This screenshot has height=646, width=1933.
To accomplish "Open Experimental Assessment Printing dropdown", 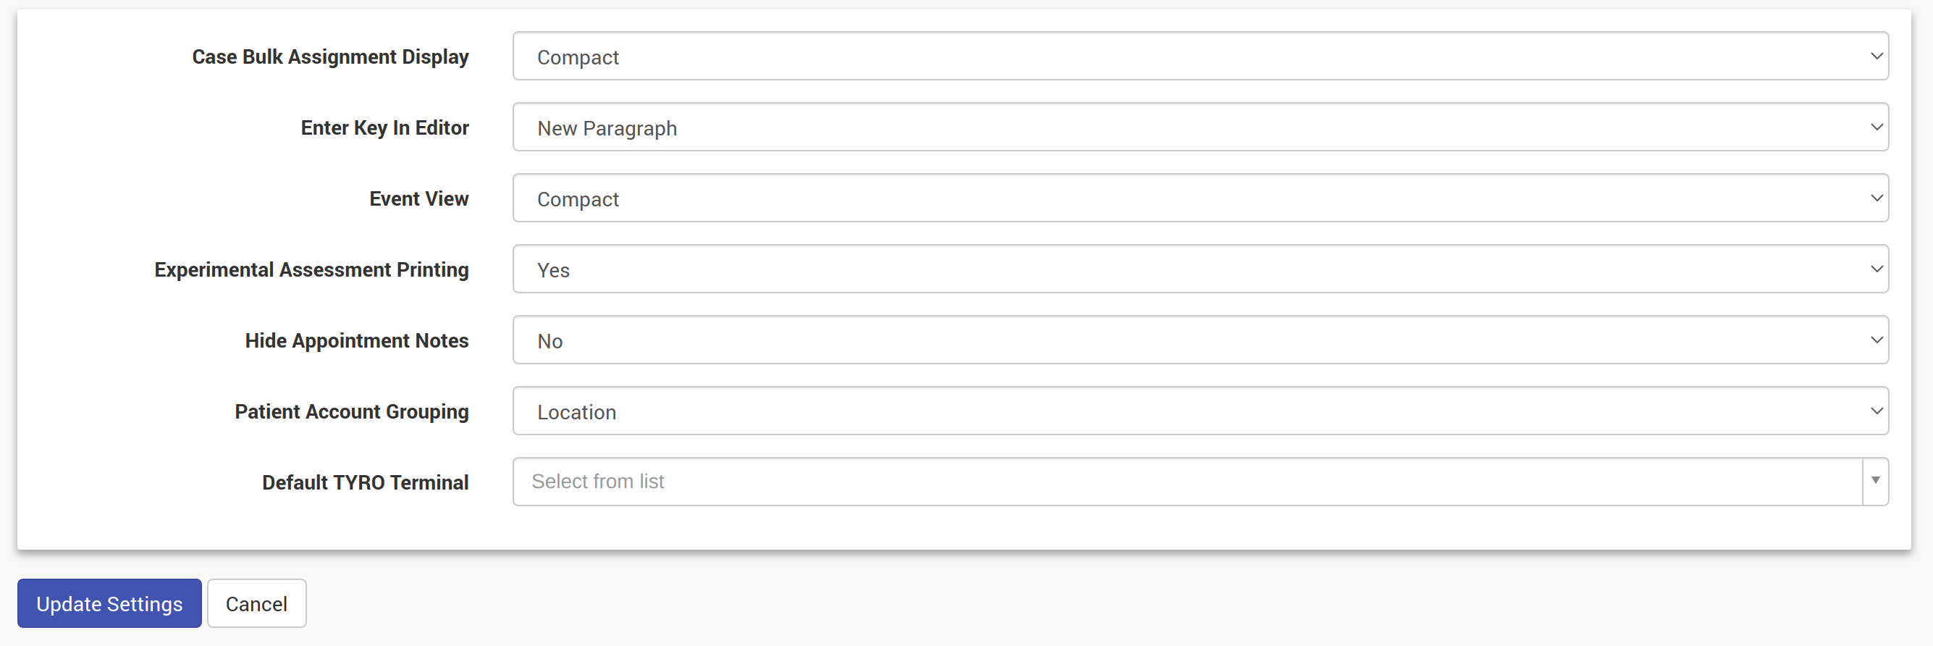I will click(1199, 269).
